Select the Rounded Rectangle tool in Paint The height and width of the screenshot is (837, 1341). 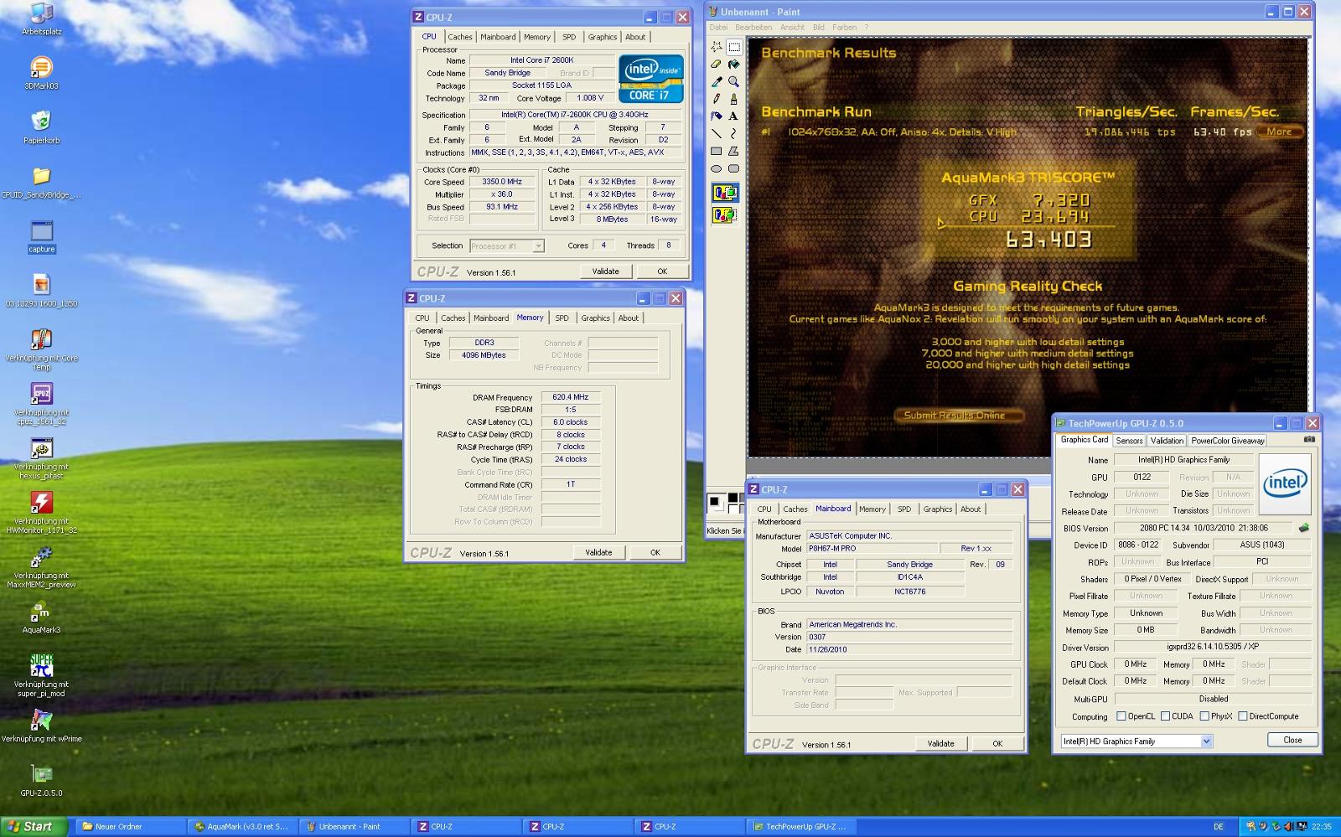point(733,169)
